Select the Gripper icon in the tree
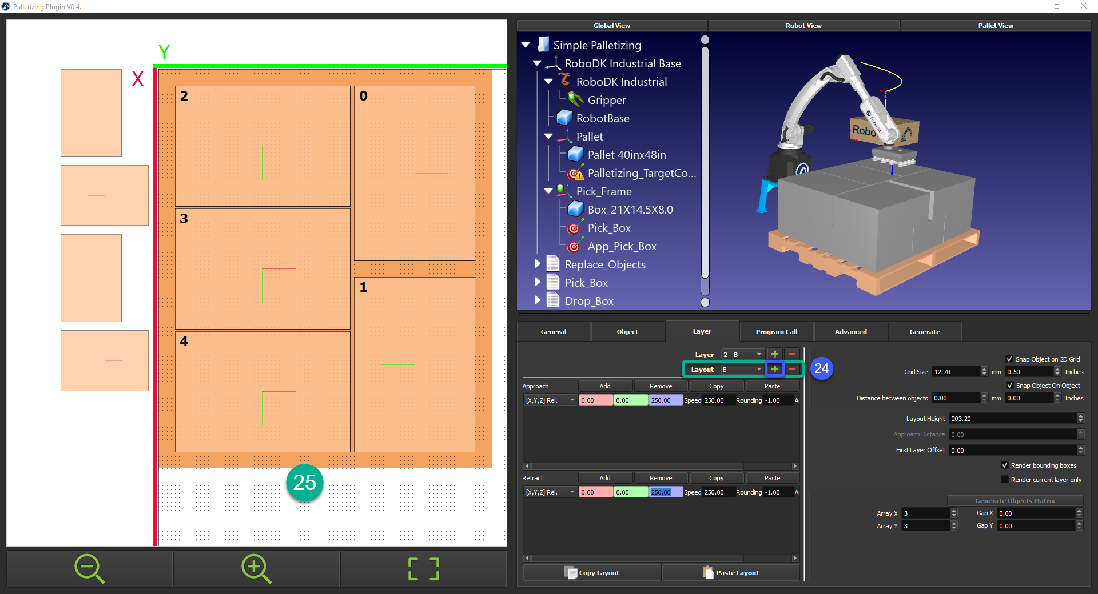Image resolution: width=1098 pixels, height=594 pixels. coord(574,100)
